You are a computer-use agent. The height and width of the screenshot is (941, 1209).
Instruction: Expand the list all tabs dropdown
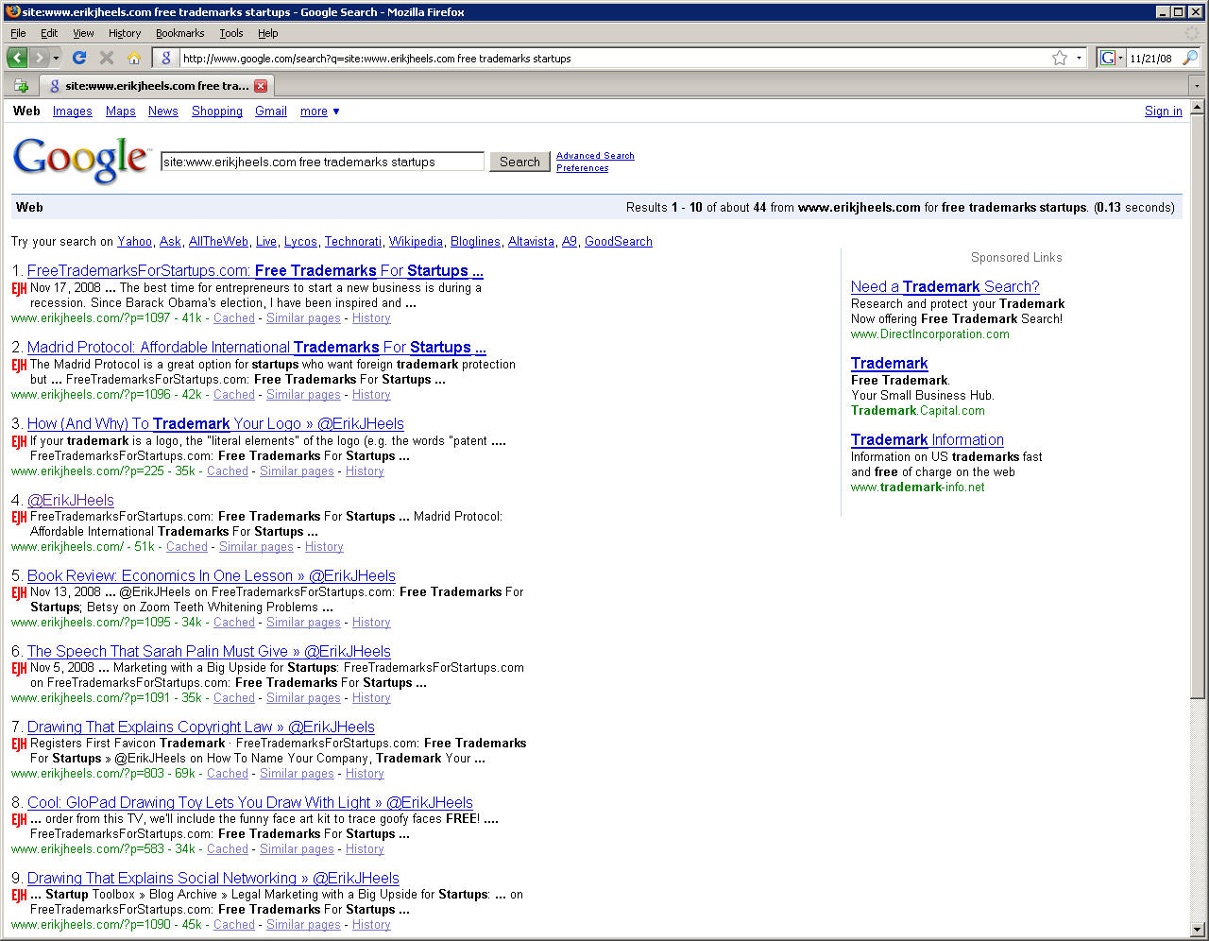point(1197,86)
